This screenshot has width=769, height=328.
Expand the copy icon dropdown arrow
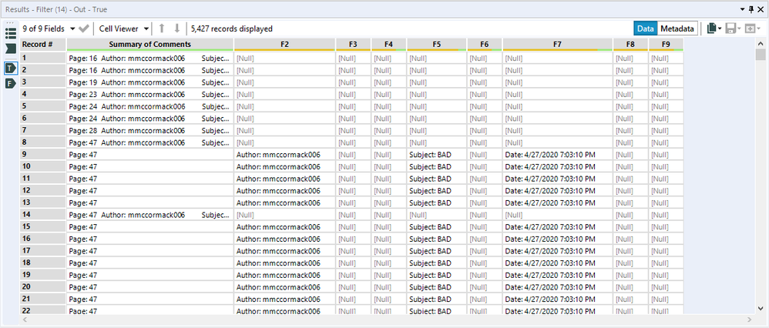tap(720, 29)
